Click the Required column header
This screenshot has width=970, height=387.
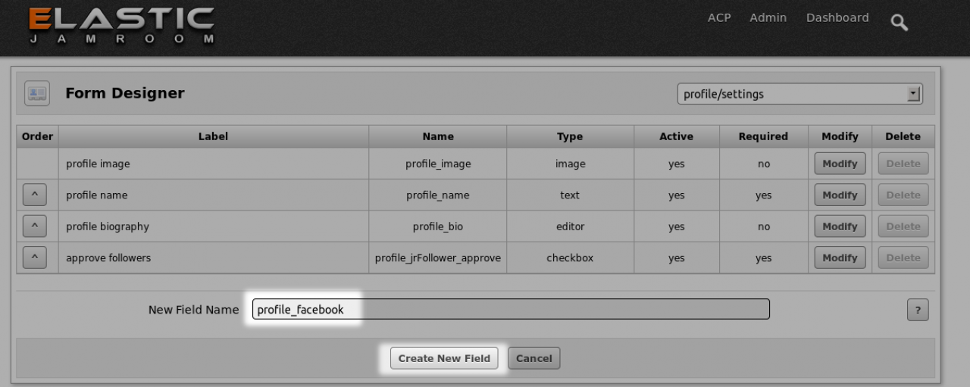tap(763, 136)
